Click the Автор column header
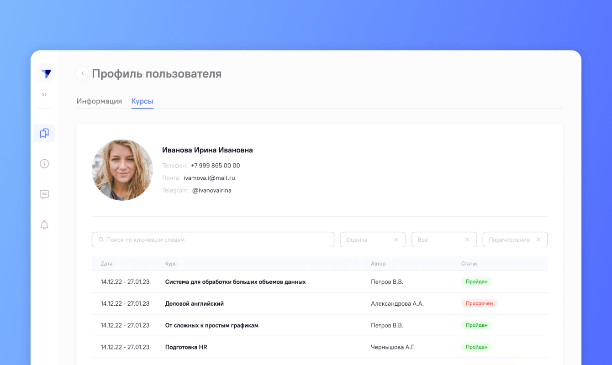Viewport: 612px width, 365px height. (378, 264)
